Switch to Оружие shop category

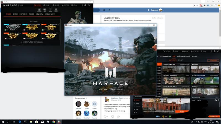coord(15,14)
